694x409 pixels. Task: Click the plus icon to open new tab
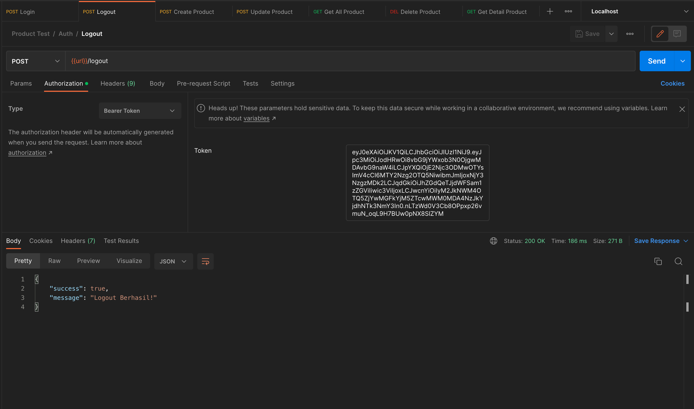549,11
